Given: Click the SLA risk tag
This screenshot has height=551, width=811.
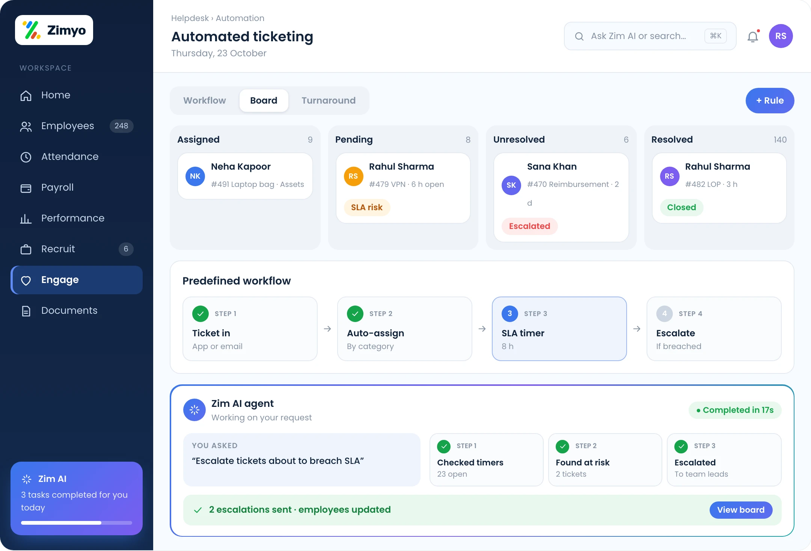Looking at the screenshot, I should coord(367,208).
